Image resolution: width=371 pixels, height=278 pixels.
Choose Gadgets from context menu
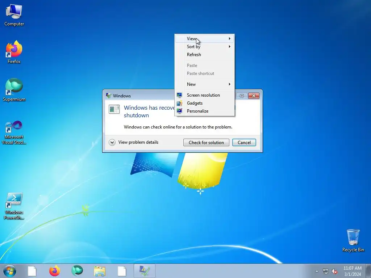click(205, 103)
